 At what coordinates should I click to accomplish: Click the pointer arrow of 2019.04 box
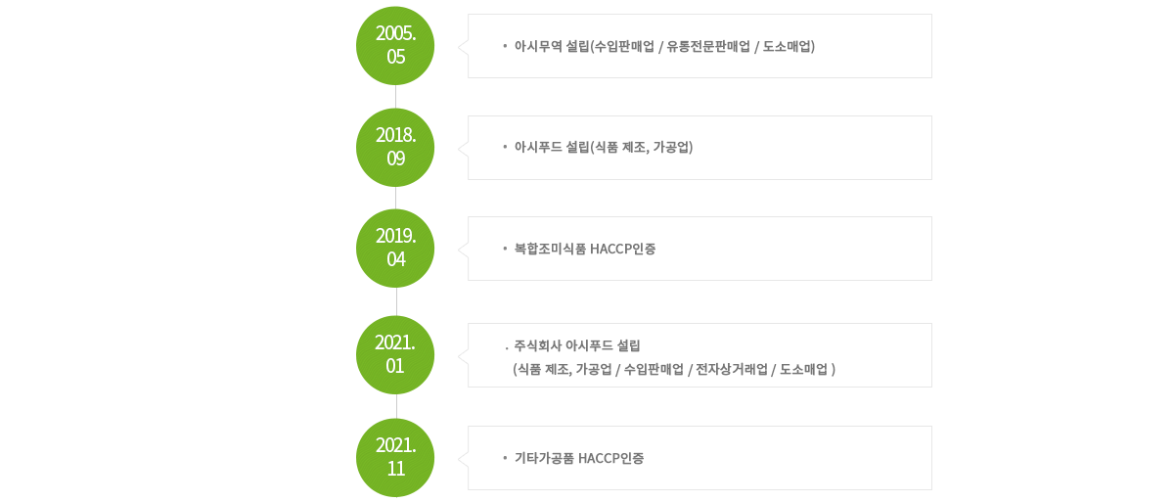[463, 249]
